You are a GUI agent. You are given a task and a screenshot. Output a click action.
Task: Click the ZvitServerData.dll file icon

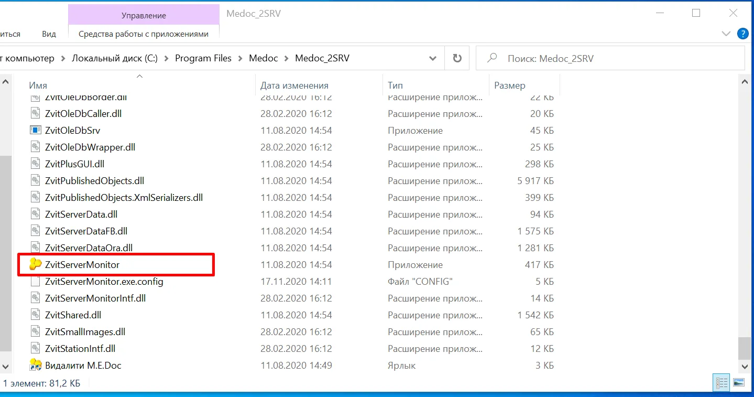pos(36,214)
